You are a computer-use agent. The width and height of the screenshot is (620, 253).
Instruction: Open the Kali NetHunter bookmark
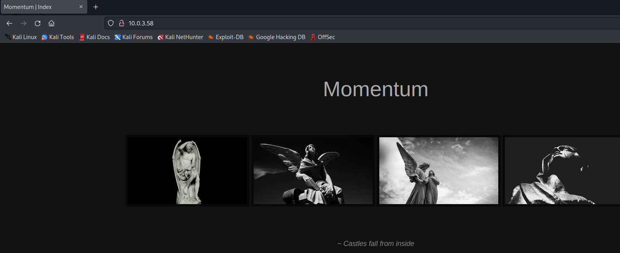(x=180, y=37)
